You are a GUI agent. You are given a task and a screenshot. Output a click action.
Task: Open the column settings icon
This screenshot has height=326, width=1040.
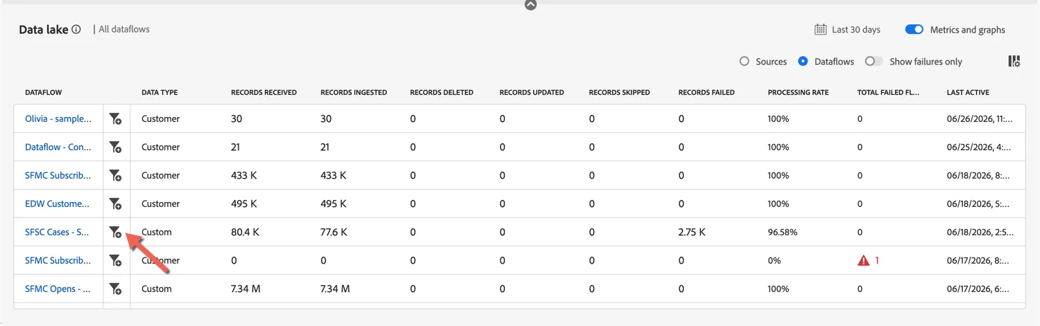tap(1014, 62)
